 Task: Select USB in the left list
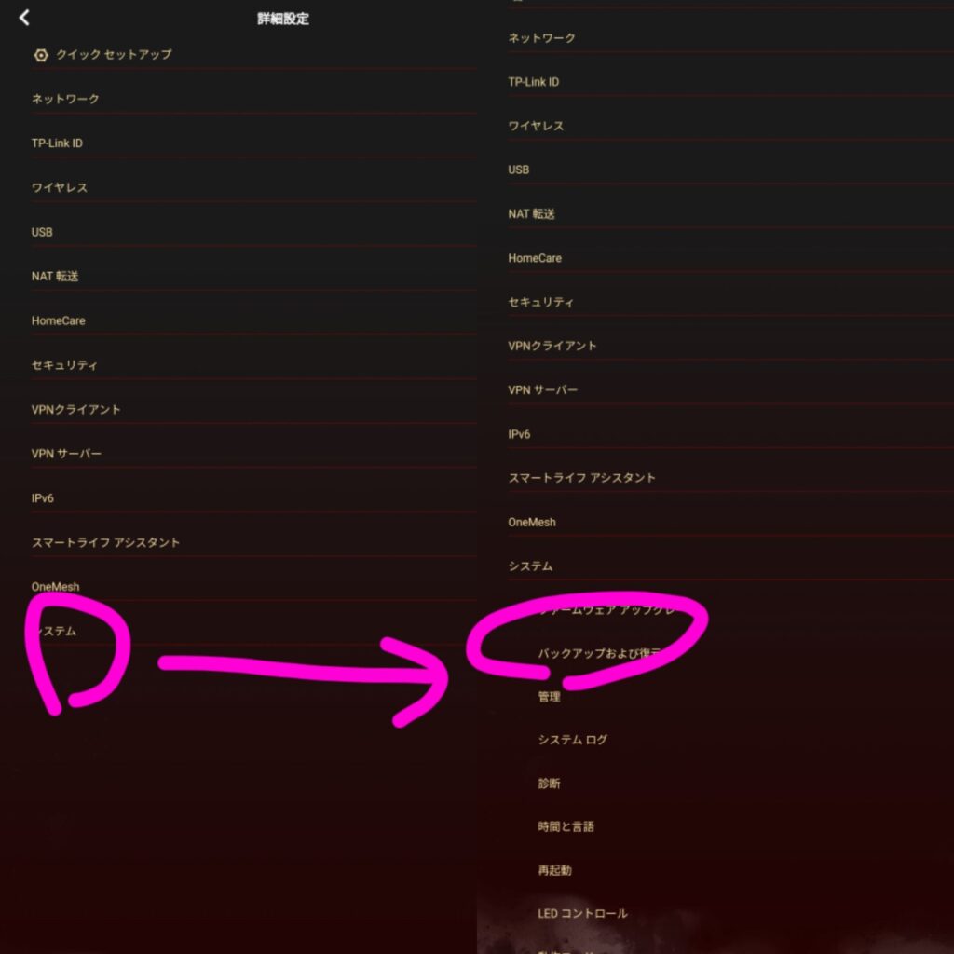pos(253,232)
